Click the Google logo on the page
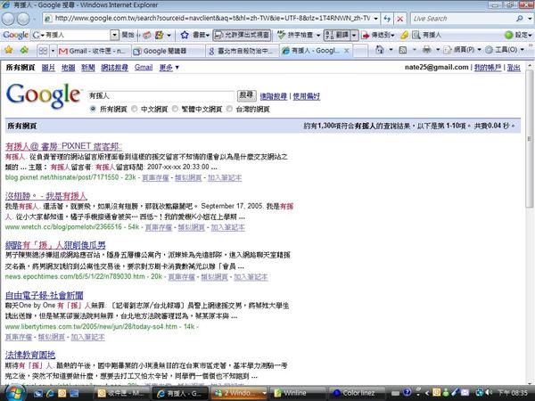 [x=44, y=95]
